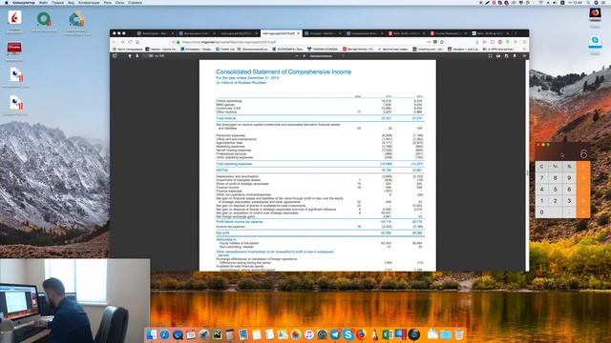Click the PDF viewer vertical scrollbar
This screenshot has height=343, width=611.
(527, 165)
